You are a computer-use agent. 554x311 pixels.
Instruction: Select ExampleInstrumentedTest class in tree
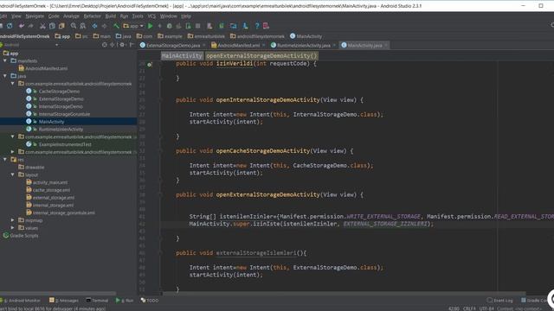[65, 144]
